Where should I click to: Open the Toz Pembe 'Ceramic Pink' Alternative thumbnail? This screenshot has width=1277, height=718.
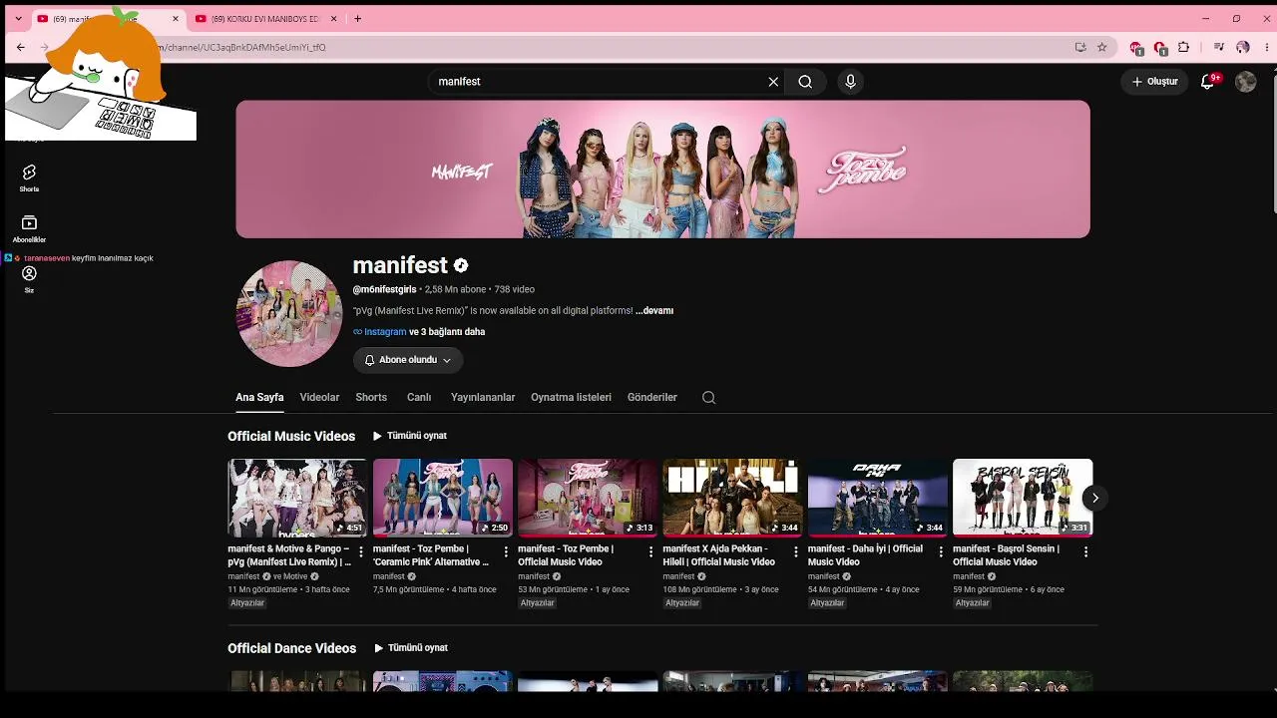point(443,498)
